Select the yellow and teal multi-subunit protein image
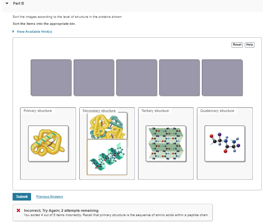Viewport: 263px width, 224px height. point(107,126)
